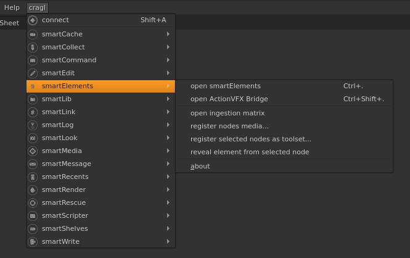410x258 pixels.
Task: Pick register selected nodes as toolset...
Action: coord(285,139)
